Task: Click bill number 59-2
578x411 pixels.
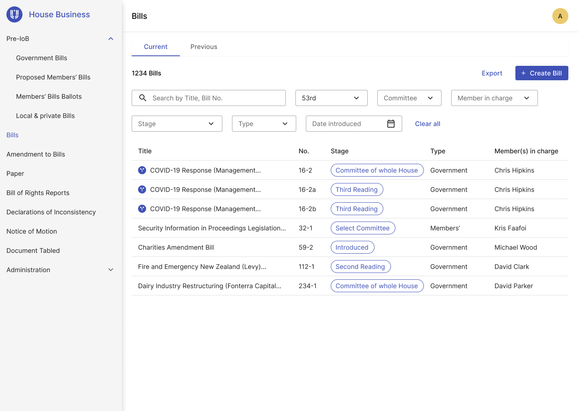Action: coord(306,247)
